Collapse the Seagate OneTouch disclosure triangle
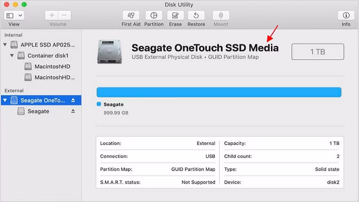Viewport: 359px width, 202px height. click(x=5, y=100)
